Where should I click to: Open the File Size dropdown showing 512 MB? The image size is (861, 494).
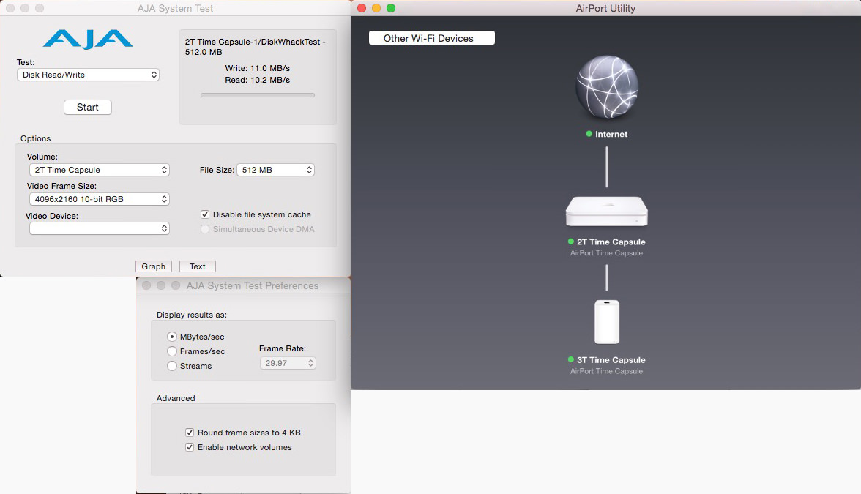point(275,170)
